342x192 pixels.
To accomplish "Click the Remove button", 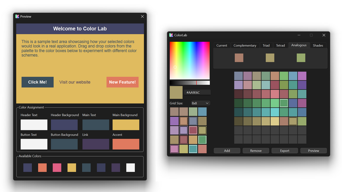I will [255, 151].
